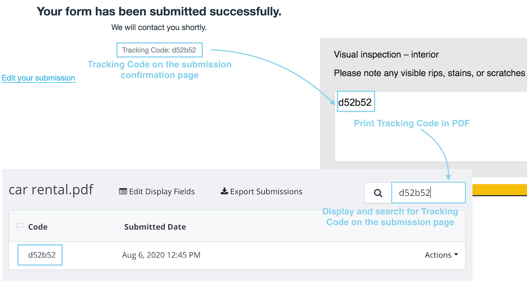This screenshot has width=527, height=283.
Task: Follow the "Edit your submission" link
Action: pos(38,78)
